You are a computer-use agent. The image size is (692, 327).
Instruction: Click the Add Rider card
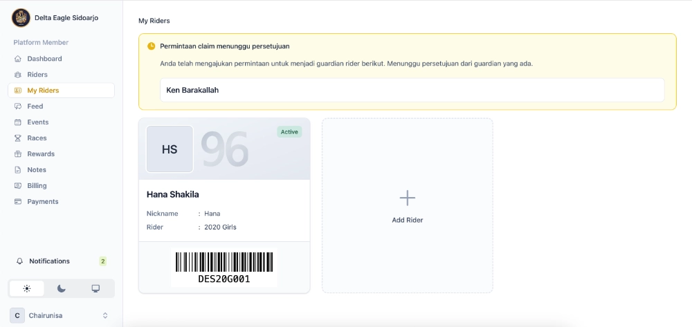coord(408,205)
